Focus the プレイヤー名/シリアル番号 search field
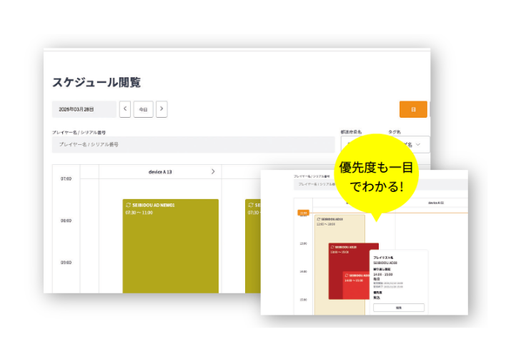 click(x=193, y=144)
